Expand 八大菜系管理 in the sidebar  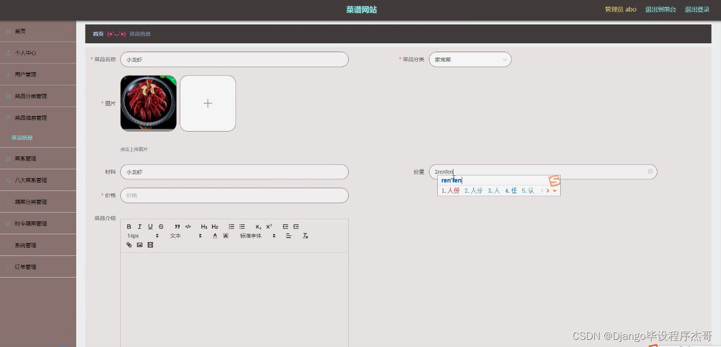pos(38,180)
